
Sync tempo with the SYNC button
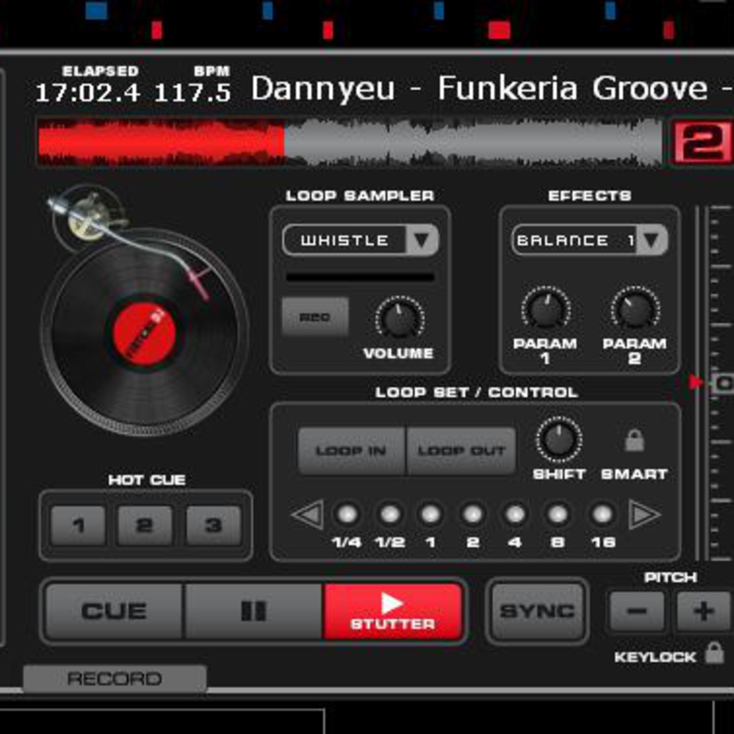[537, 611]
